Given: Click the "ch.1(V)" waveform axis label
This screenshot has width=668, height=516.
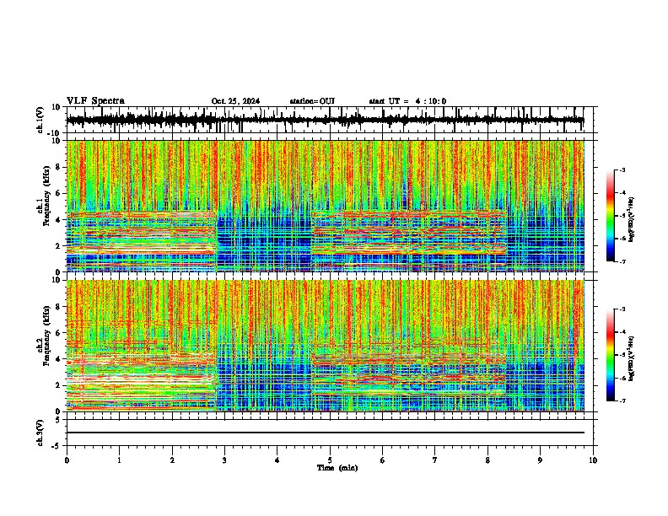Looking at the screenshot, I should [40, 120].
